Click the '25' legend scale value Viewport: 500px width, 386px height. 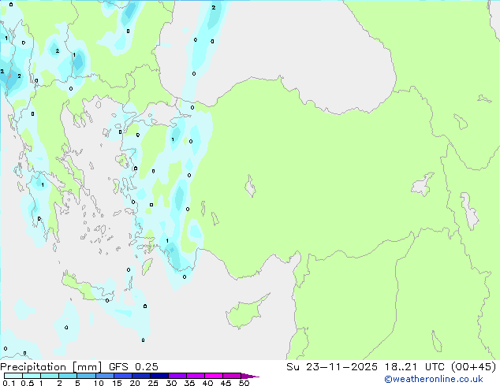153,383
